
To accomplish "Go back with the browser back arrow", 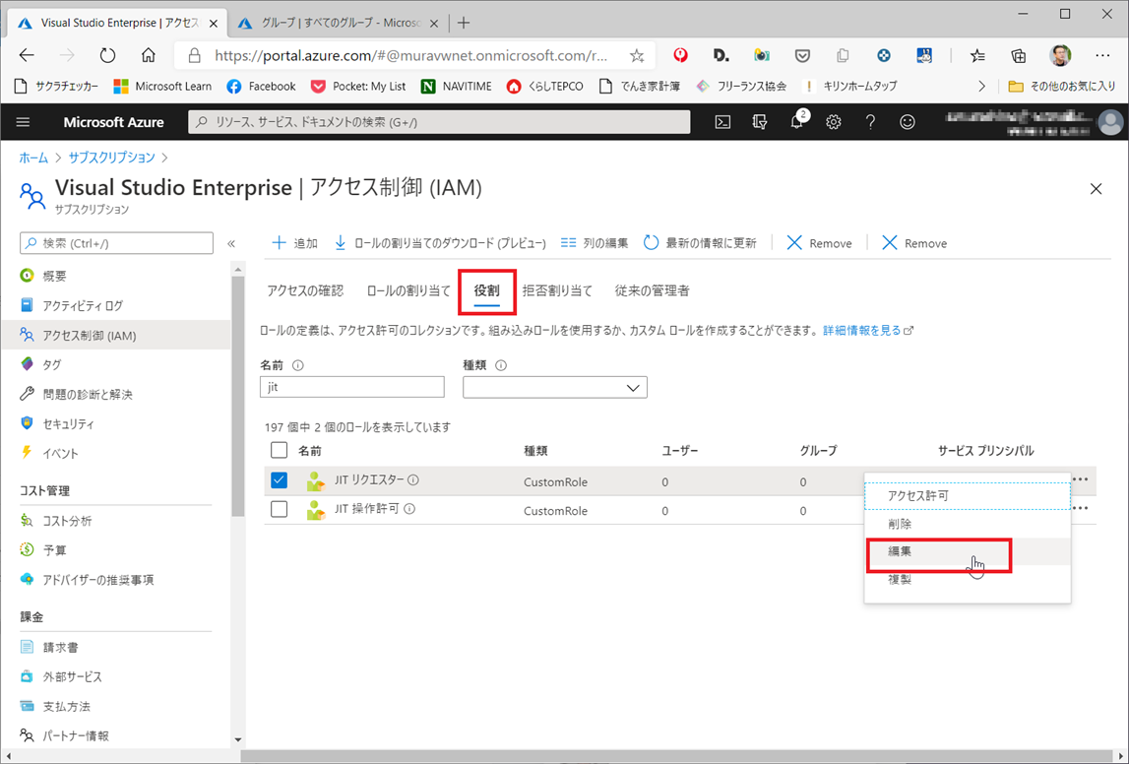I will click(27, 55).
